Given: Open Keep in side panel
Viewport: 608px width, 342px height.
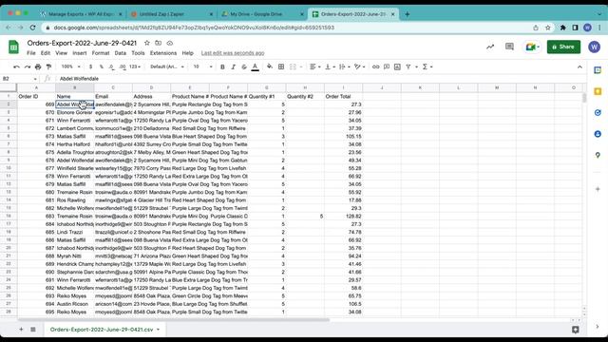Looking at the screenshot, I should [598, 91].
